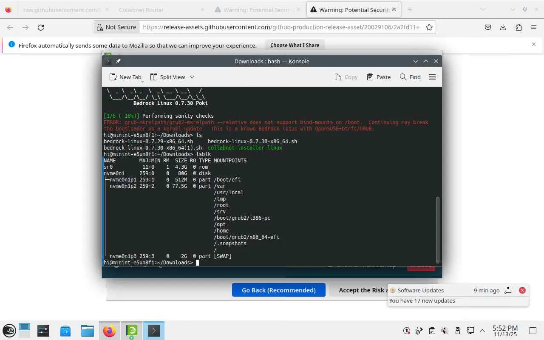Click the Show Desktop button
The height and width of the screenshot is (340, 544).
pyautogui.click(x=533, y=331)
